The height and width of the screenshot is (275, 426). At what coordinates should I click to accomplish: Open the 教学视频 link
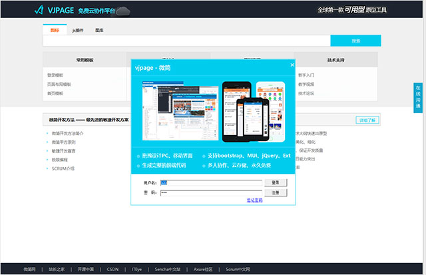306,85
